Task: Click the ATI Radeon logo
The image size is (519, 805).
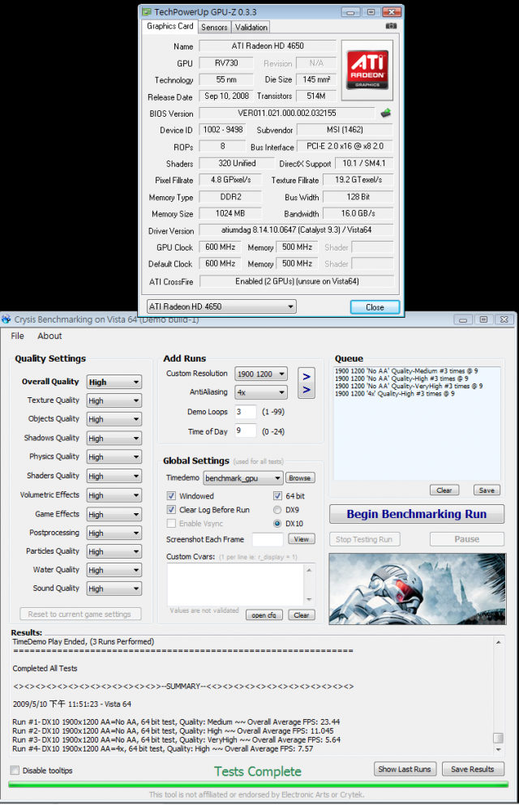Action: (x=367, y=71)
